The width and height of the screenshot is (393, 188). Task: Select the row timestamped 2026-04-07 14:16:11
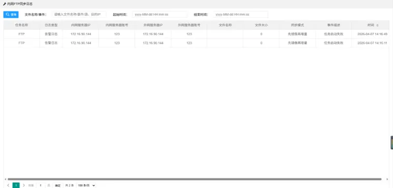(196, 43)
